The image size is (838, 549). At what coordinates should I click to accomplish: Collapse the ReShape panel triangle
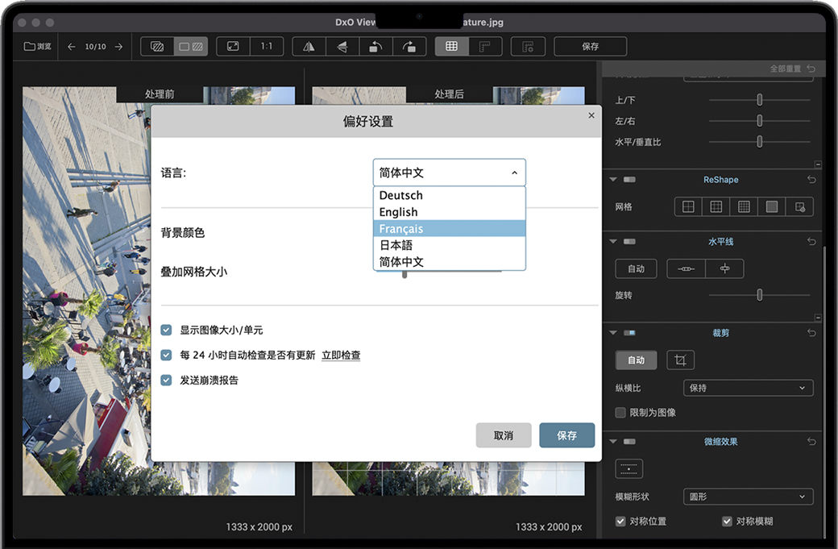(613, 180)
